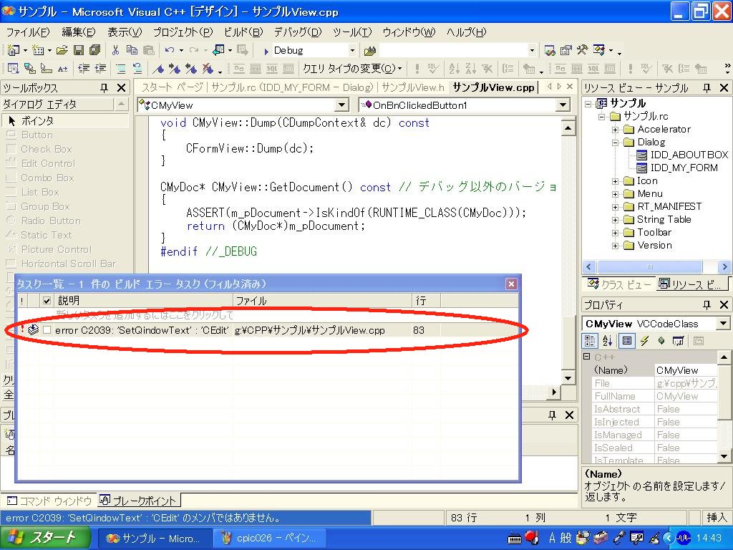The image size is (733, 550).
Task: Click the Cut scissors icon
Action: pyautogui.click(x=115, y=50)
